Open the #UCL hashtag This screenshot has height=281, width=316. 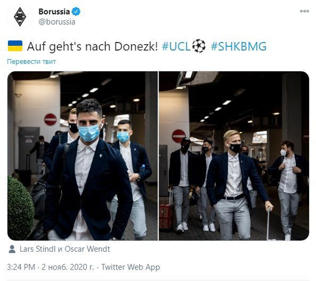pyautogui.click(x=176, y=46)
